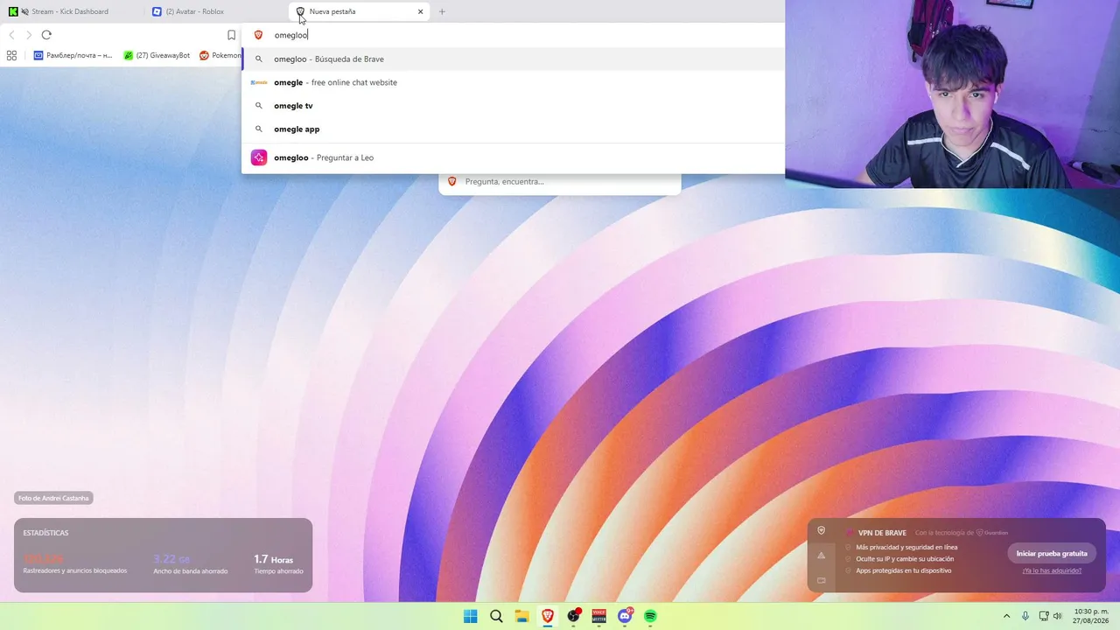Choose the 'omegle tv' search suggestion
Screen dimensions: 1120x630
coord(514,106)
